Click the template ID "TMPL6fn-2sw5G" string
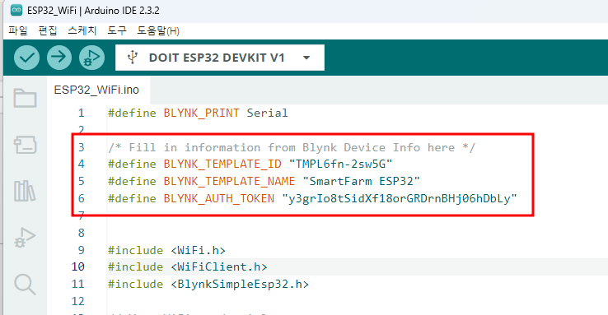608x315 pixels. (341, 164)
